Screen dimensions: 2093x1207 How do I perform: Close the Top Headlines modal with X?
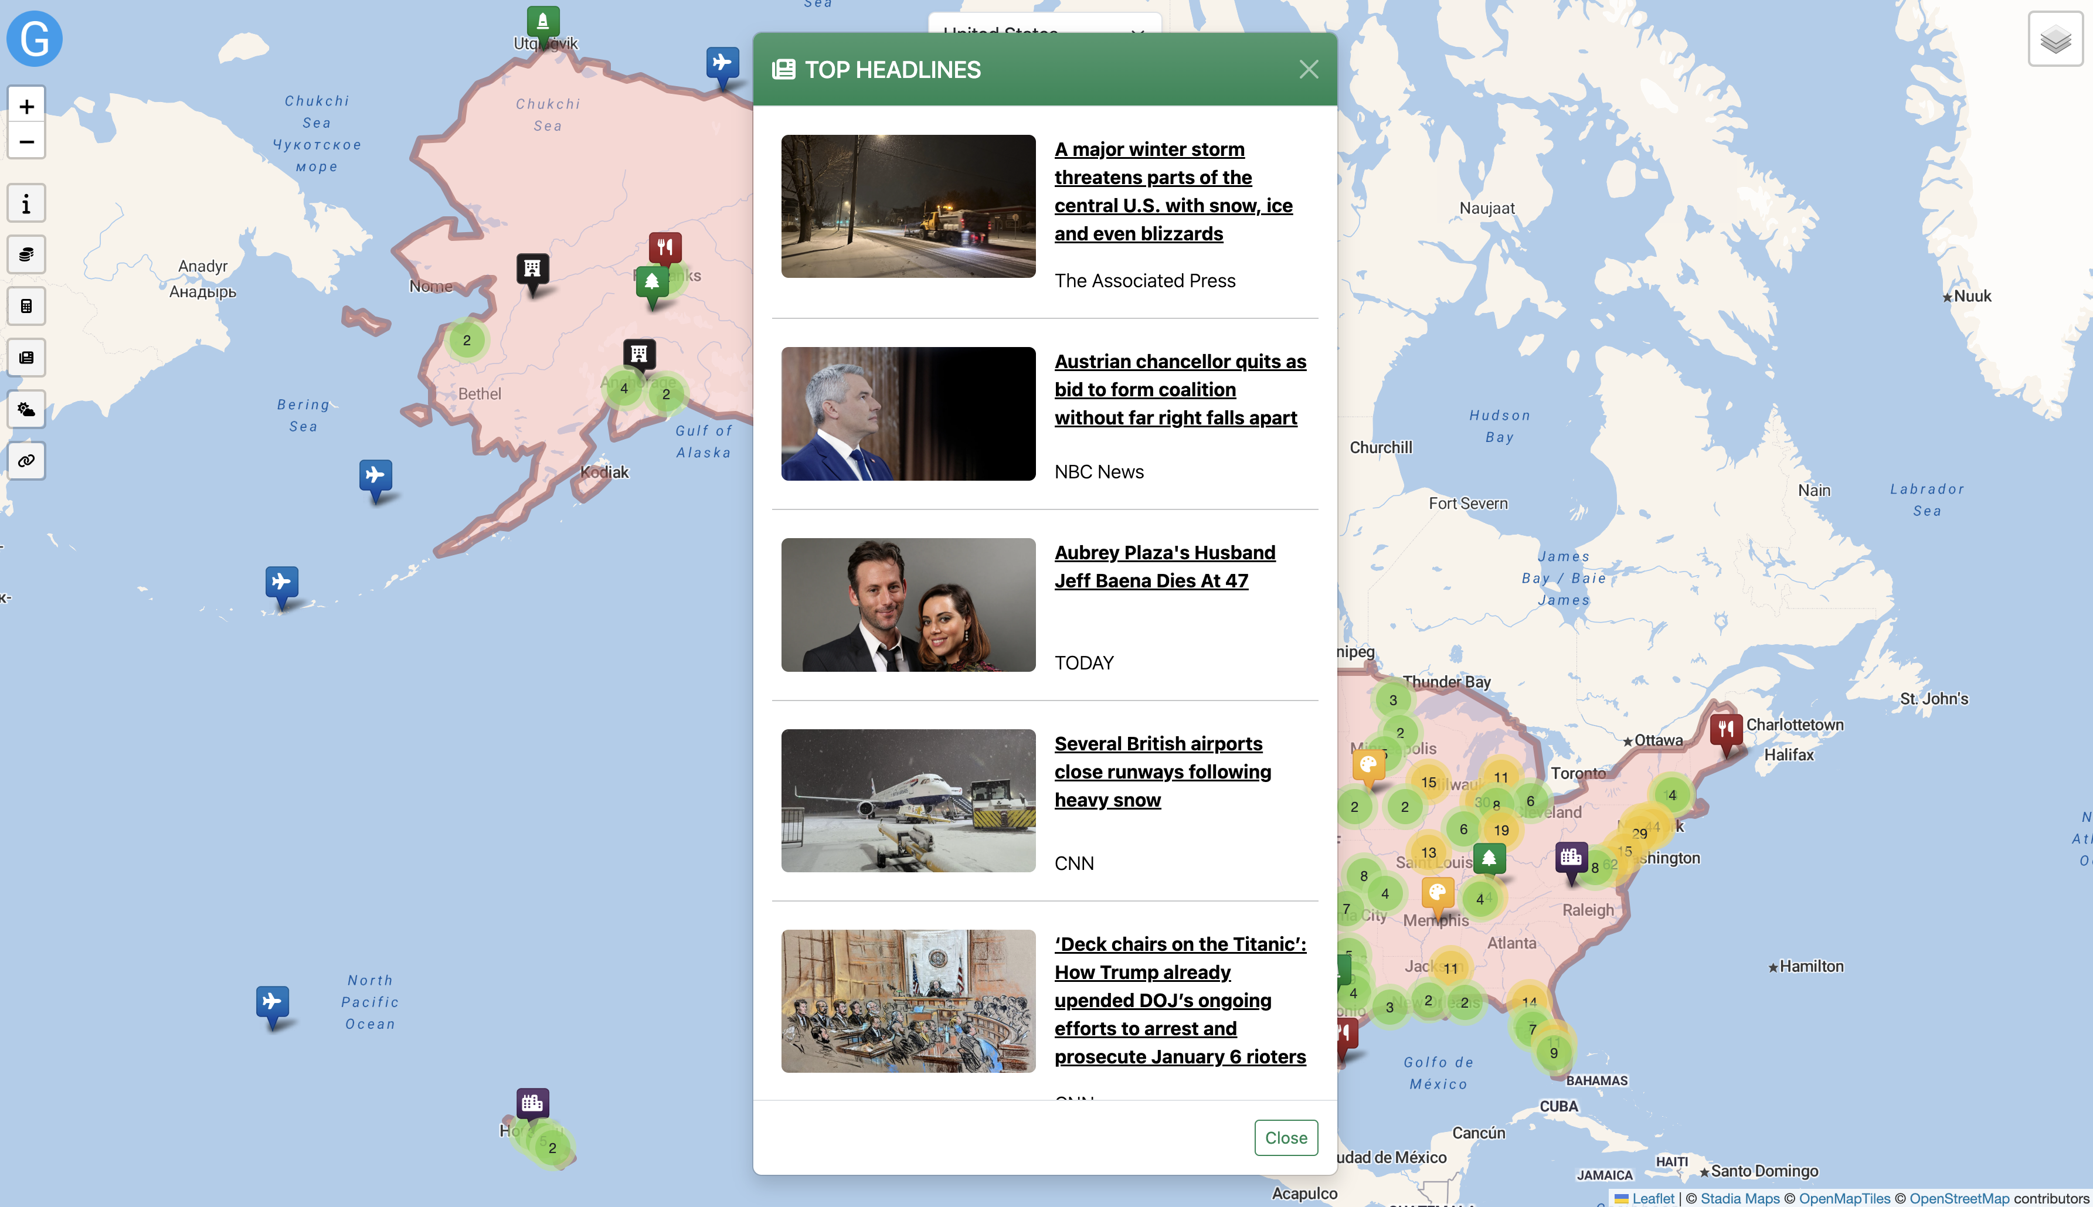click(x=1308, y=70)
